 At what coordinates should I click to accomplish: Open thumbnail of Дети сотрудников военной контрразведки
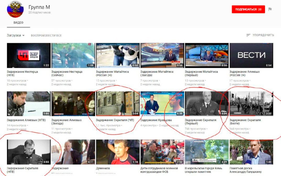tap(162, 152)
